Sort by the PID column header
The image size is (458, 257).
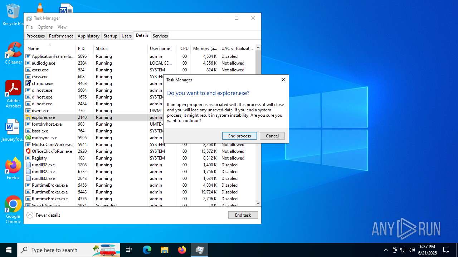click(85, 48)
